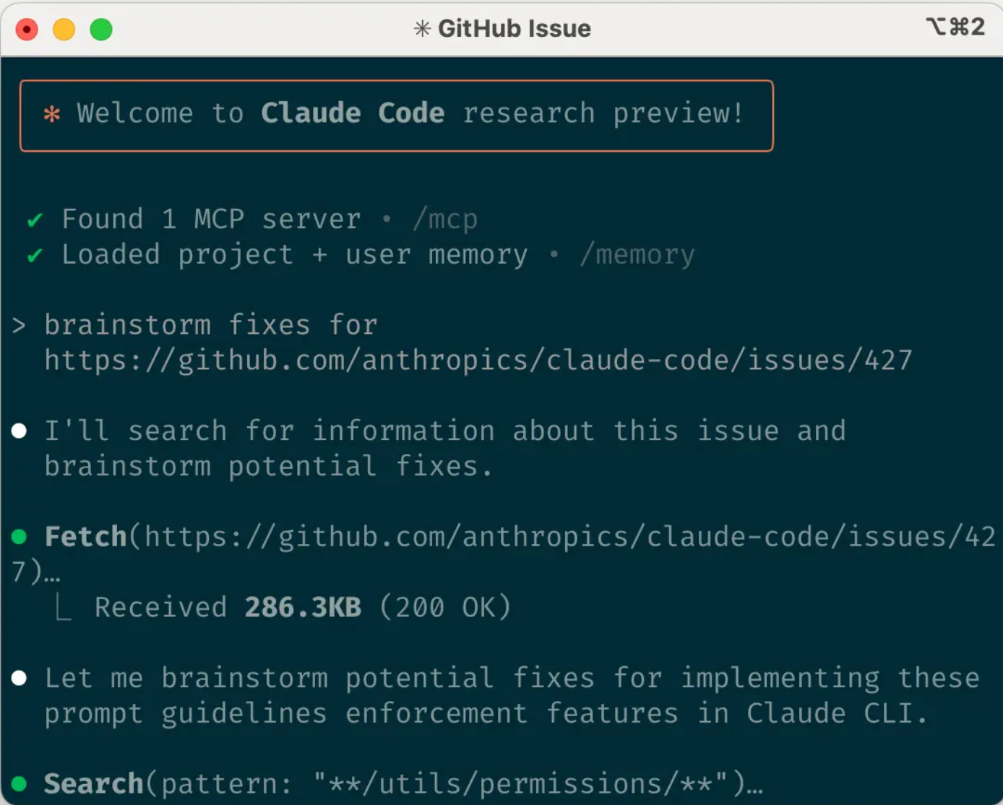1003x805 pixels.
Task: Click the /memory command hint
Action: point(637,255)
